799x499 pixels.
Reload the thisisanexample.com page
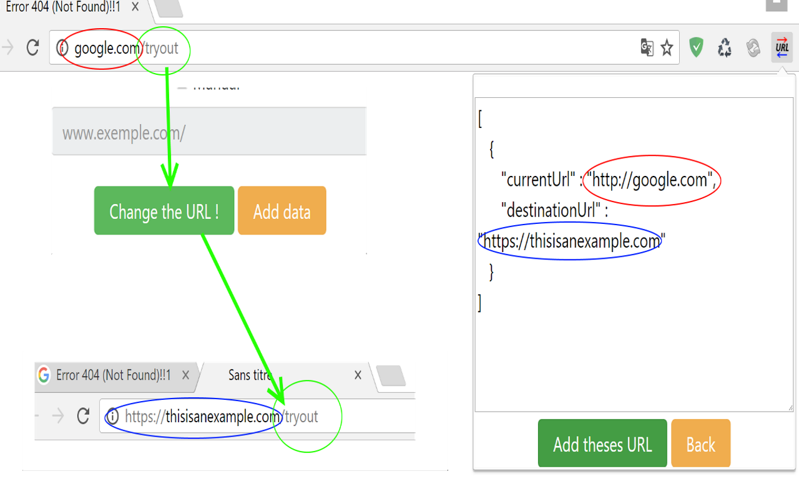tap(83, 416)
